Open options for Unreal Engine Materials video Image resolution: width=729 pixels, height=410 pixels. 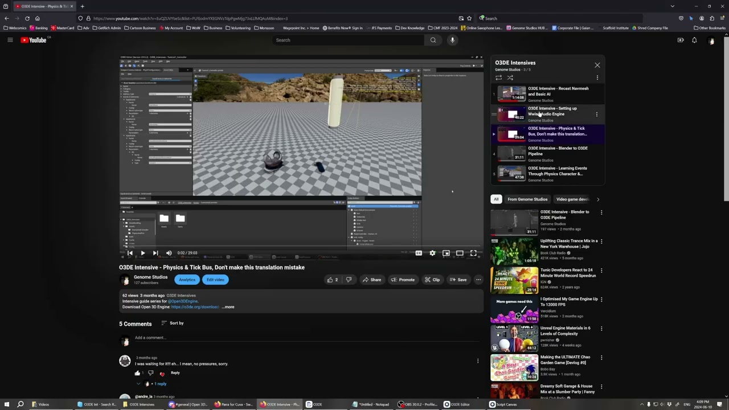coord(601,329)
